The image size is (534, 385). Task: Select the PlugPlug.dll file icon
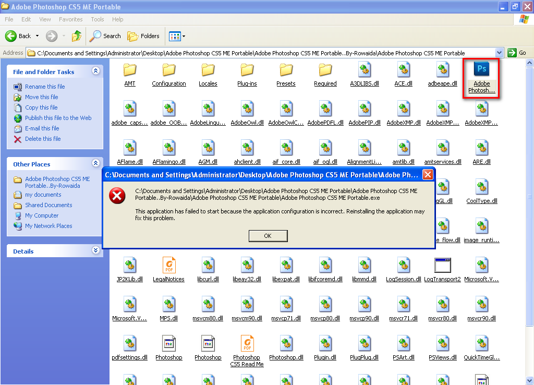click(365, 344)
